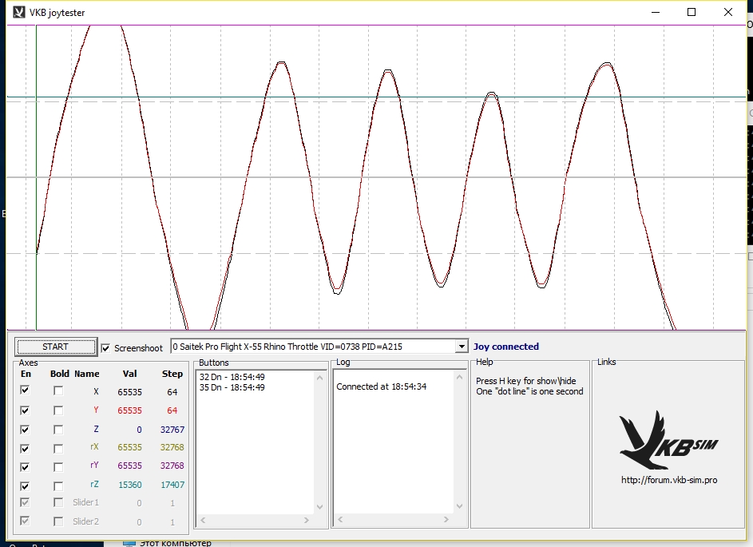Uncheck the Z axis En checkbox
The image size is (753, 547).
tap(26, 429)
